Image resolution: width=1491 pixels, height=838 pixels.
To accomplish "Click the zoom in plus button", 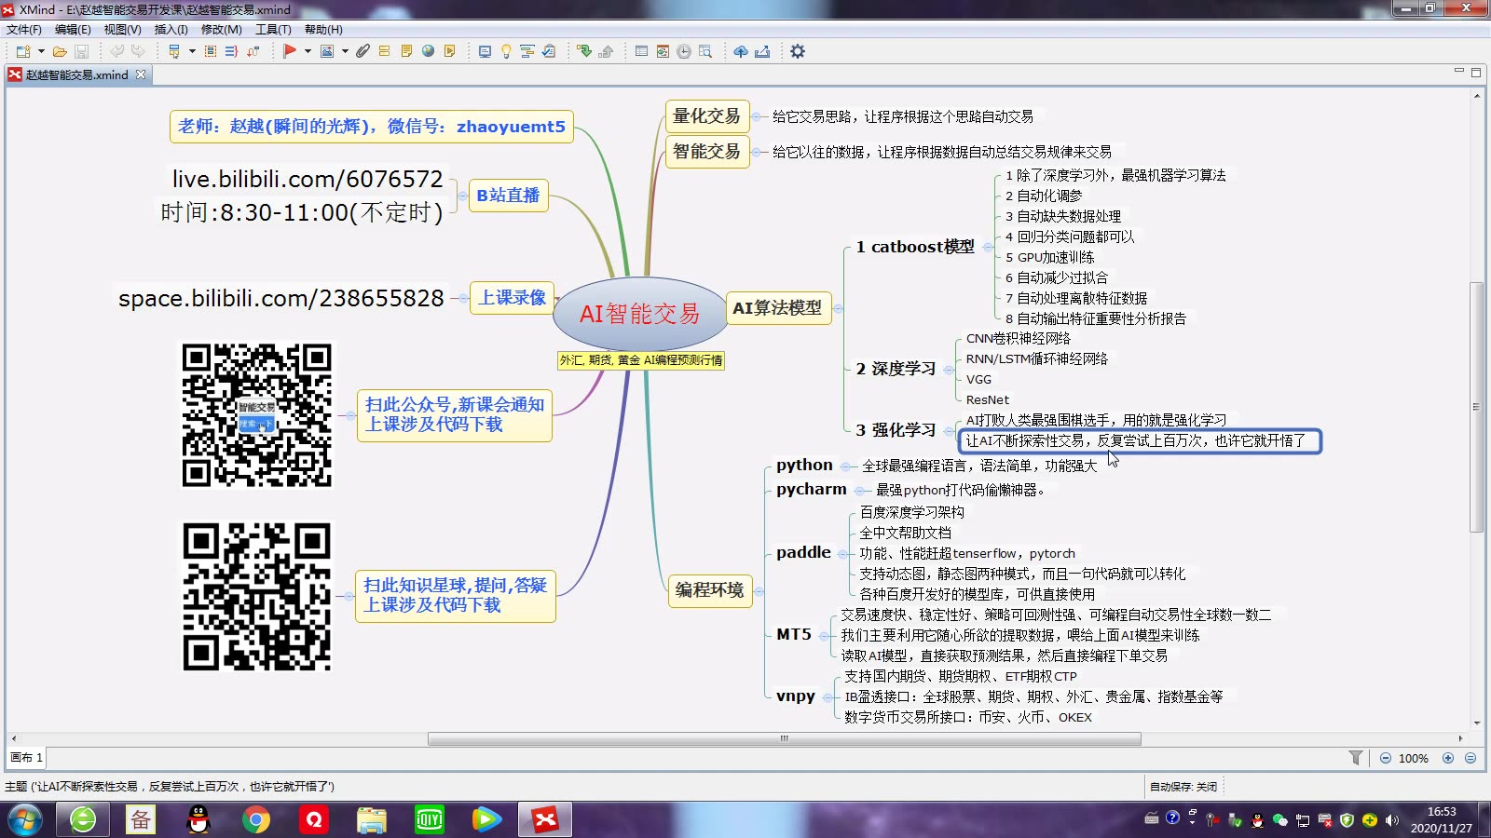I will point(1448,758).
